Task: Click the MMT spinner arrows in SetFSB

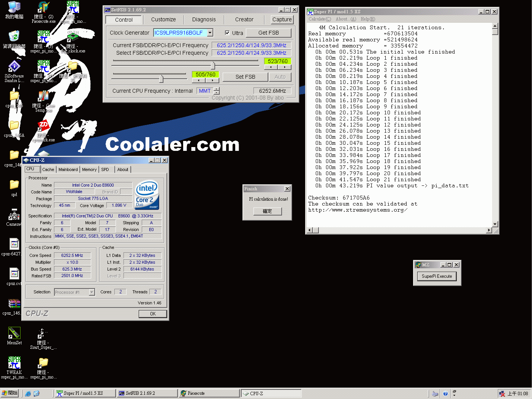Action: coord(217,91)
